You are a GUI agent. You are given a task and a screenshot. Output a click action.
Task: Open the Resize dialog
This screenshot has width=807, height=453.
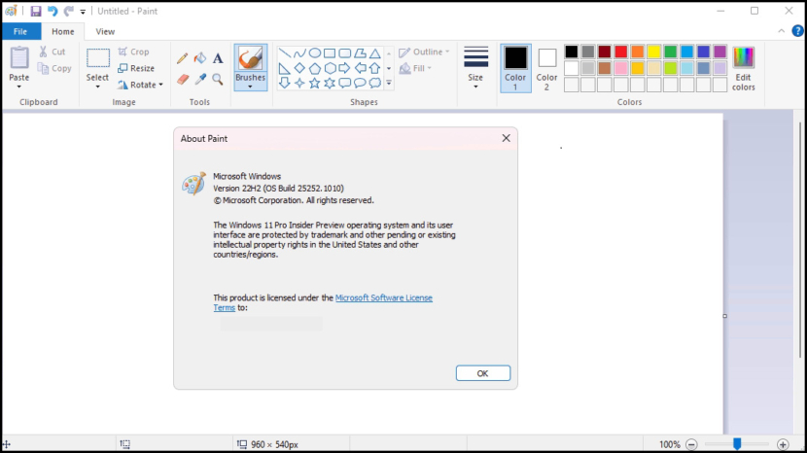(x=136, y=68)
